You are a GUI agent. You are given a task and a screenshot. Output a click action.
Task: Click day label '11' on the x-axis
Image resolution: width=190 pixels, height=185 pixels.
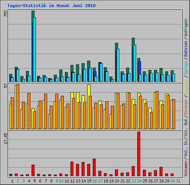67,181
